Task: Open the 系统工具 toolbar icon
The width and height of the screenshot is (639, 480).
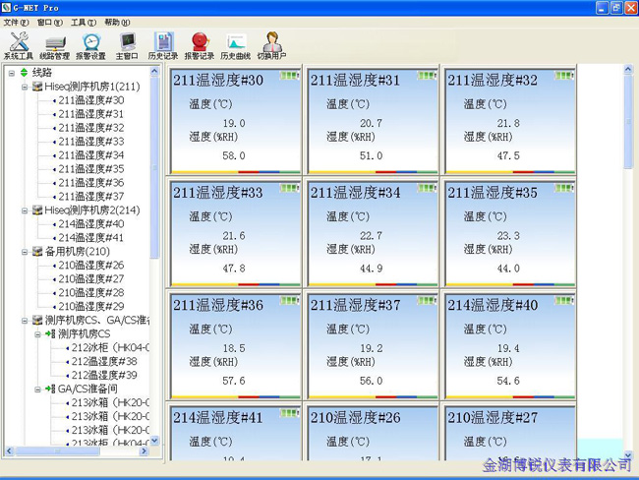Action: pyautogui.click(x=18, y=45)
